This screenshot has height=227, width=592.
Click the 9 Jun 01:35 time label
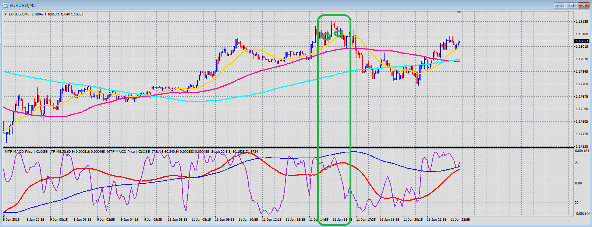pos(82,220)
